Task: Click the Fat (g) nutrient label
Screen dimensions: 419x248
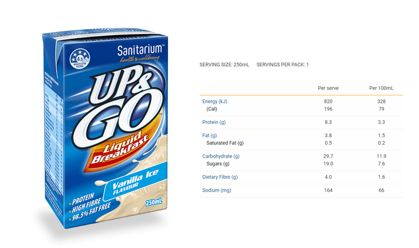Action: coord(211,135)
